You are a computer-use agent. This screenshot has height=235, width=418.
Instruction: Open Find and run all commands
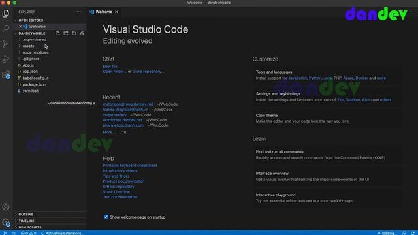[x=327, y=155]
